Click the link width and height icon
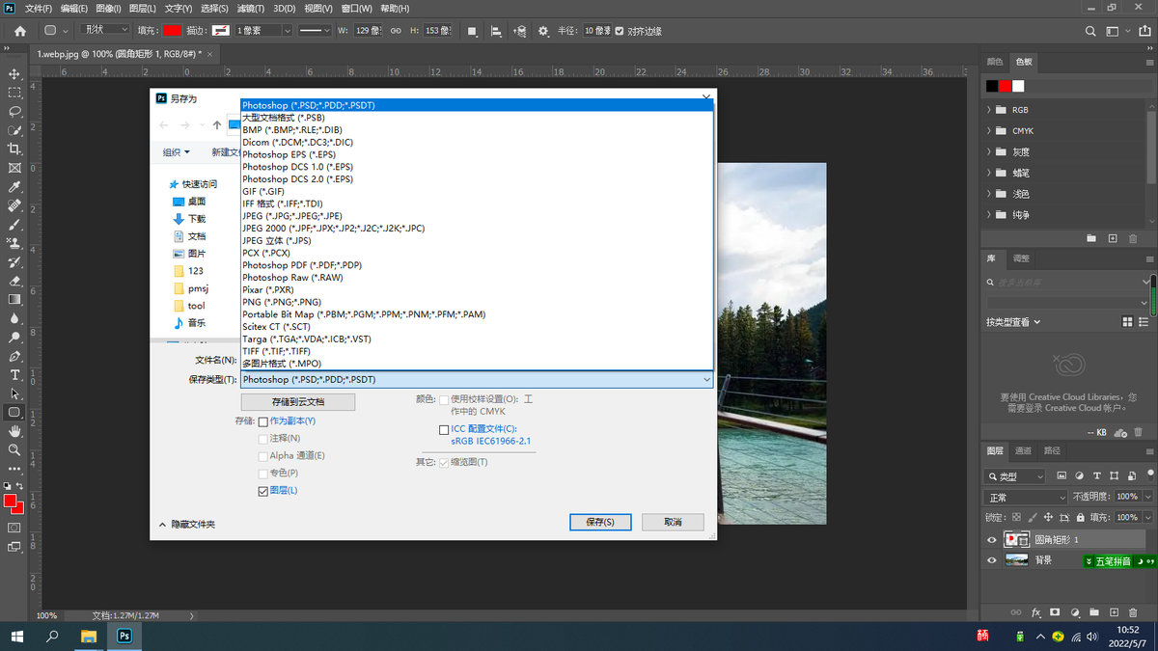This screenshot has width=1158, height=651. (396, 31)
